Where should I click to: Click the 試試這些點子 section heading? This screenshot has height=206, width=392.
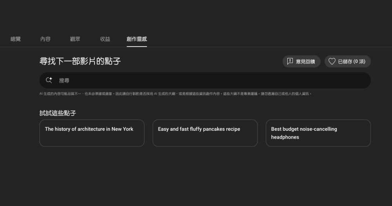pos(58,113)
